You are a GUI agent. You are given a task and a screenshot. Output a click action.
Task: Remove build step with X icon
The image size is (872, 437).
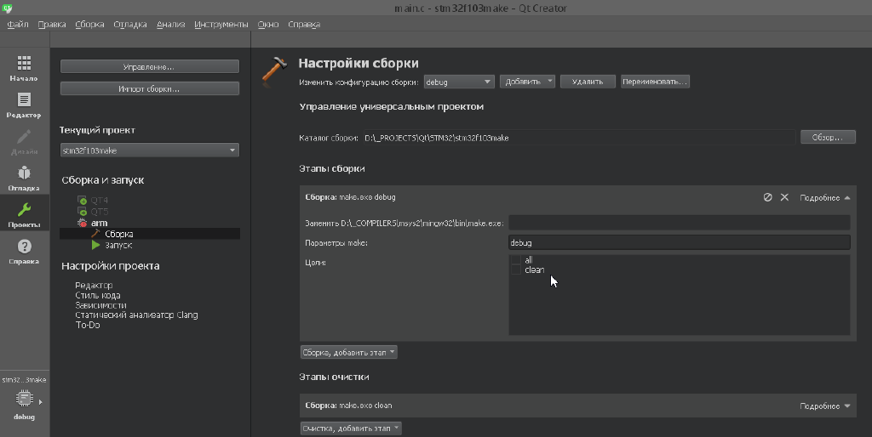785,197
